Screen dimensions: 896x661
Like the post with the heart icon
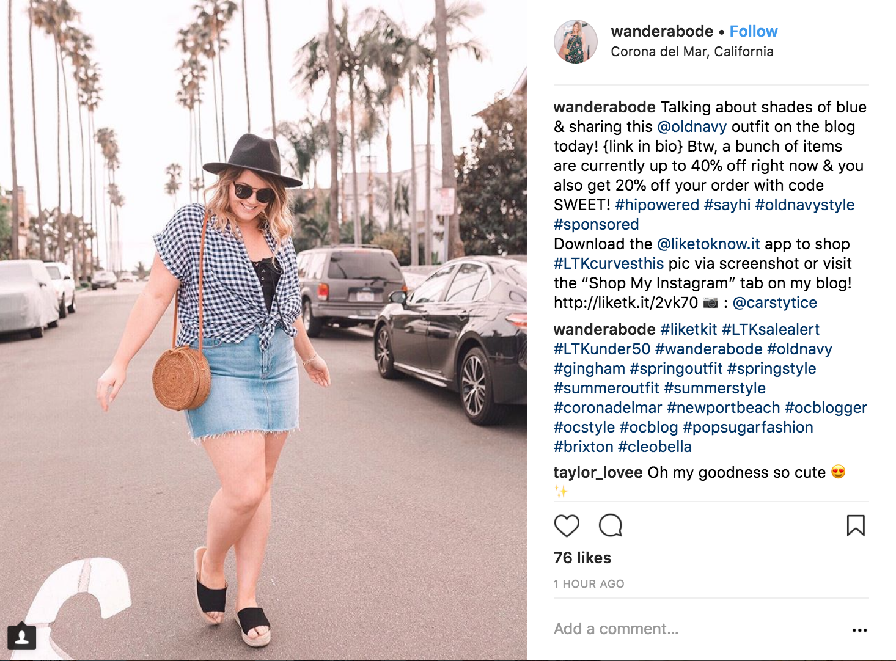coord(567,525)
